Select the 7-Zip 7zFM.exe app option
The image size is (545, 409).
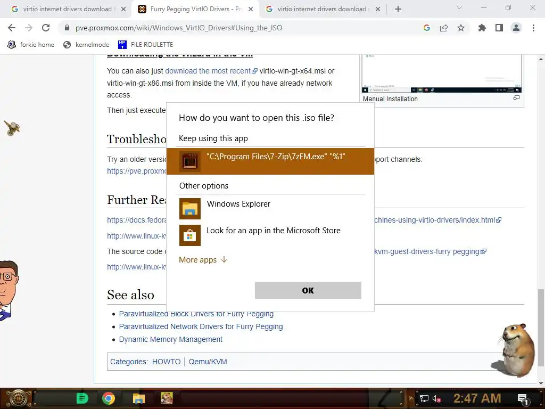(270, 161)
